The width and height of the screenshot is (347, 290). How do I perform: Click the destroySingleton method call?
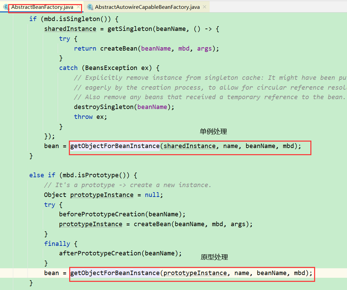point(103,107)
